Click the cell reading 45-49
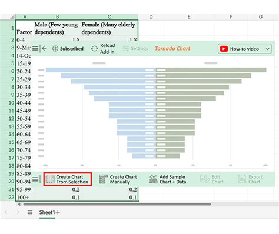The height and width of the screenshot is (234, 279). 24,111
